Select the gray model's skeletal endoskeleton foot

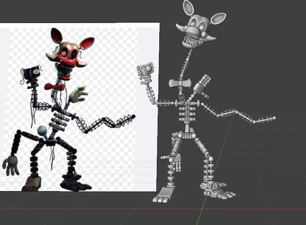(218, 190)
